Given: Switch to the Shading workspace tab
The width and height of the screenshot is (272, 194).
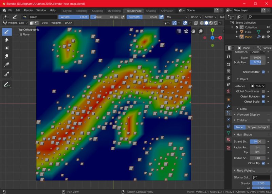Looking at the screenshot, I should [x=151, y=11].
